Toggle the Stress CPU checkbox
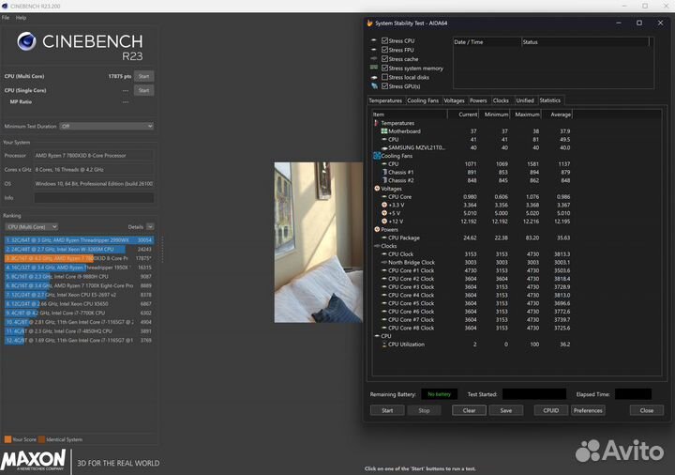 pos(385,40)
